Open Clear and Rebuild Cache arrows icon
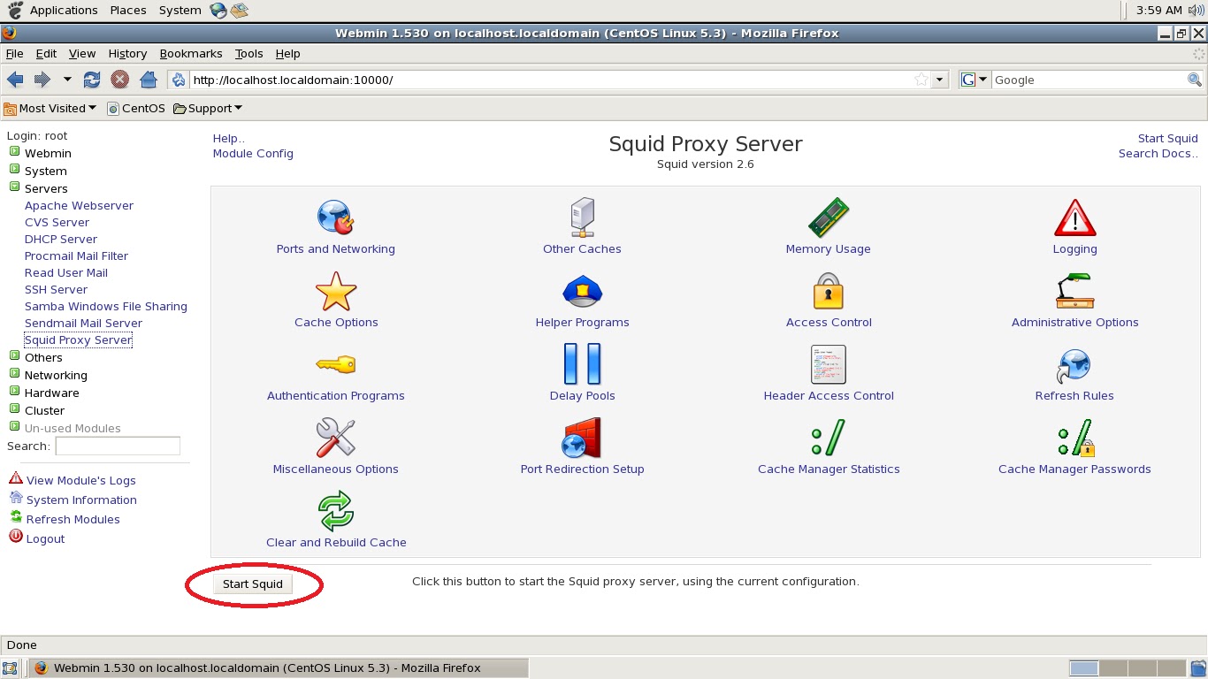 (336, 511)
